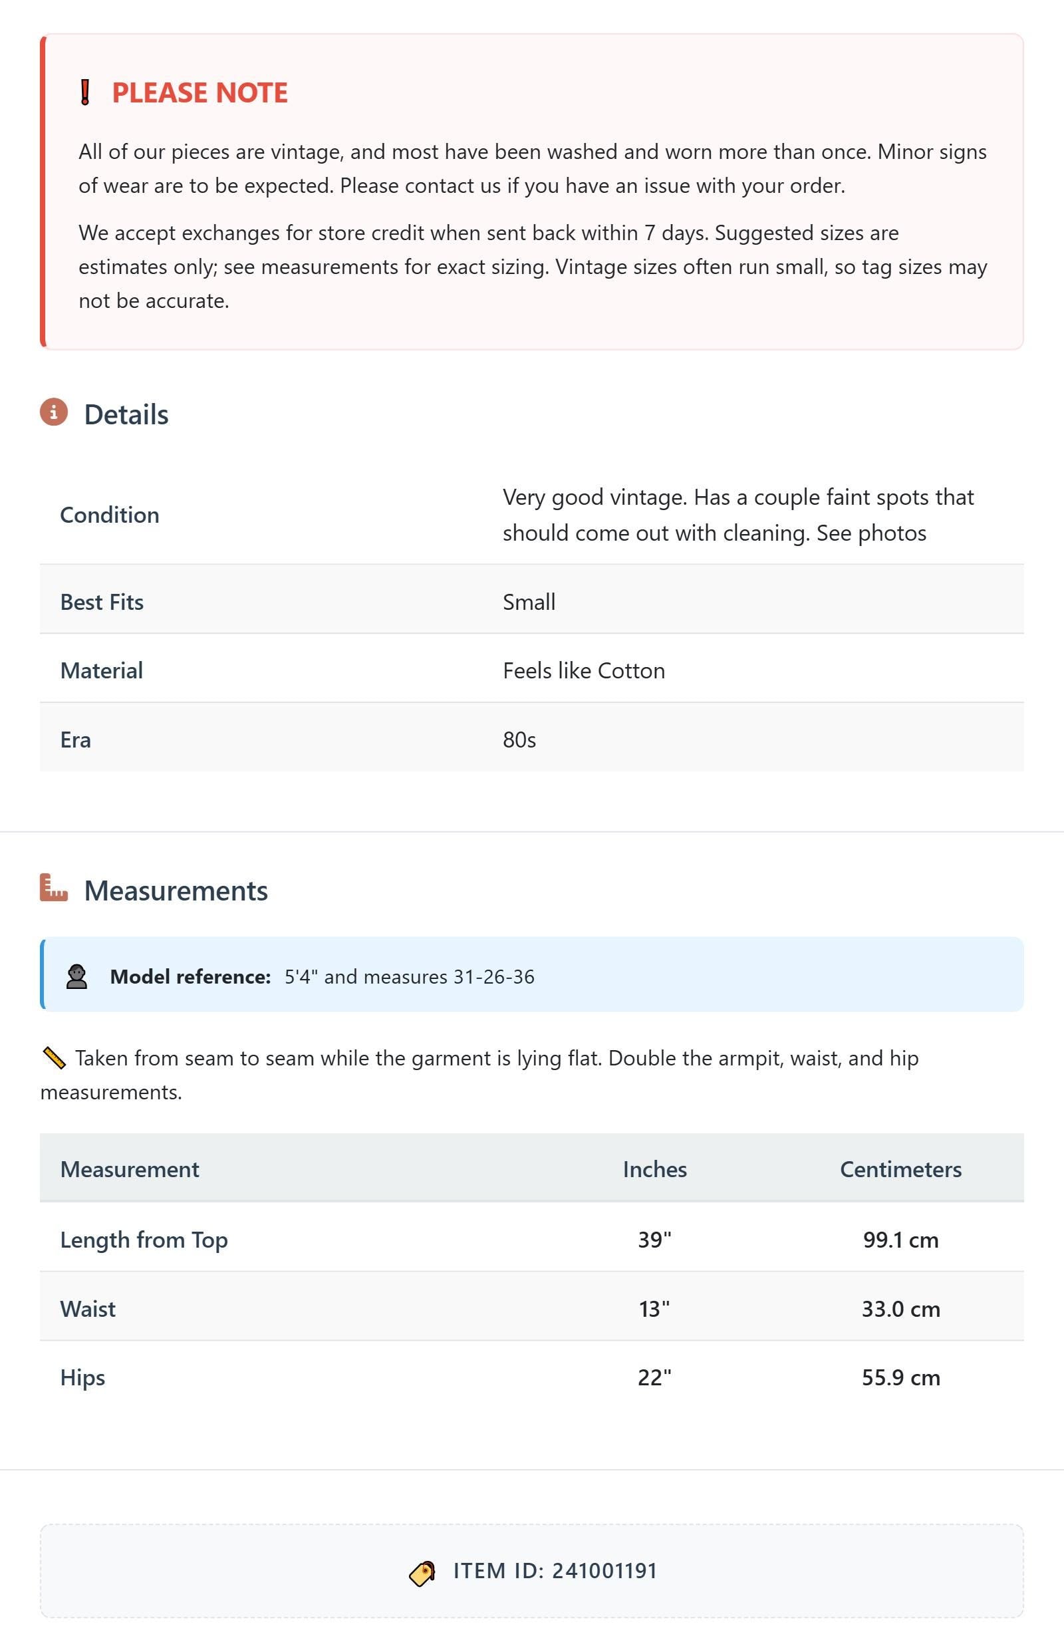Click the Measurements ruler icon
This screenshot has width=1064, height=1652.
54,888
